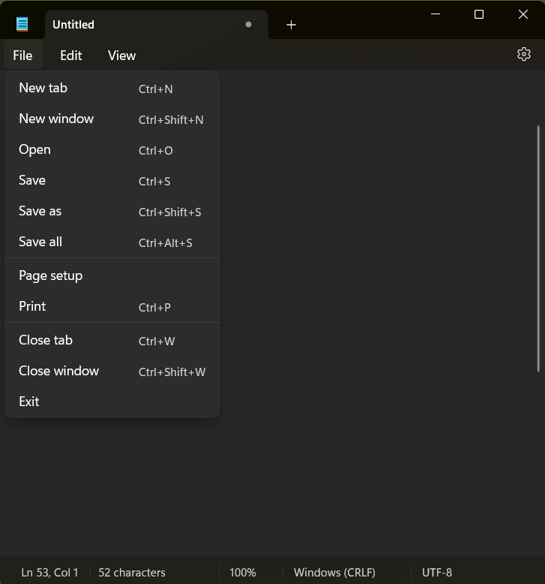
Task: Open the Settings gear icon
Action: pyautogui.click(x=523, y=55)
